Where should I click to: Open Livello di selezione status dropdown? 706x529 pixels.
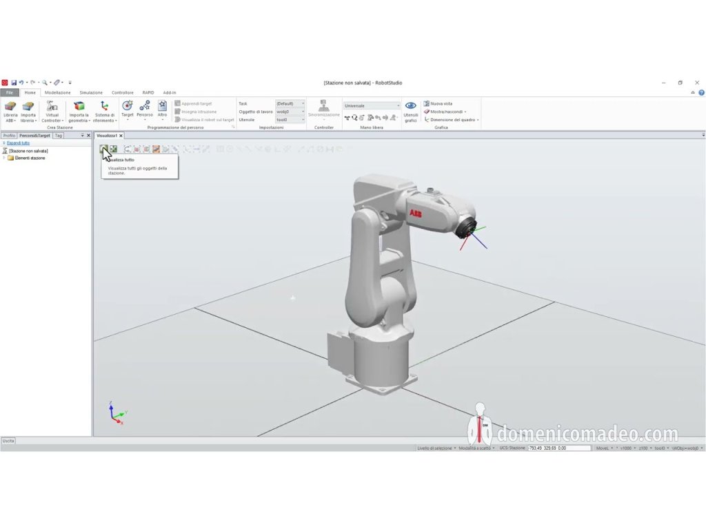point(436,448)
